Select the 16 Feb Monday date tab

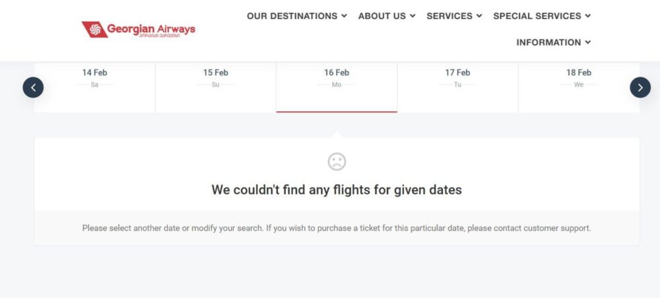coord(337,87)
